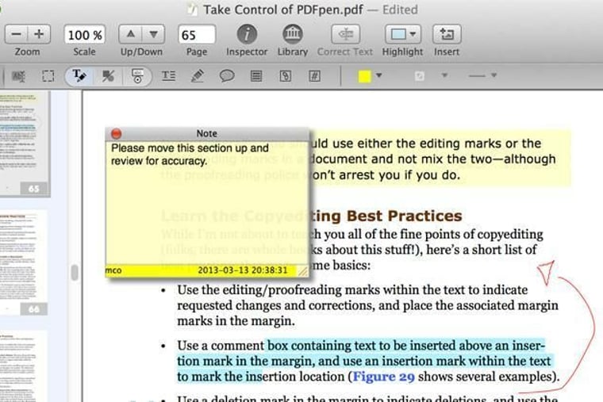Viewport: 603px width, 402px height.
Task: Select the note tool icon
Action: tap(255, 76)
